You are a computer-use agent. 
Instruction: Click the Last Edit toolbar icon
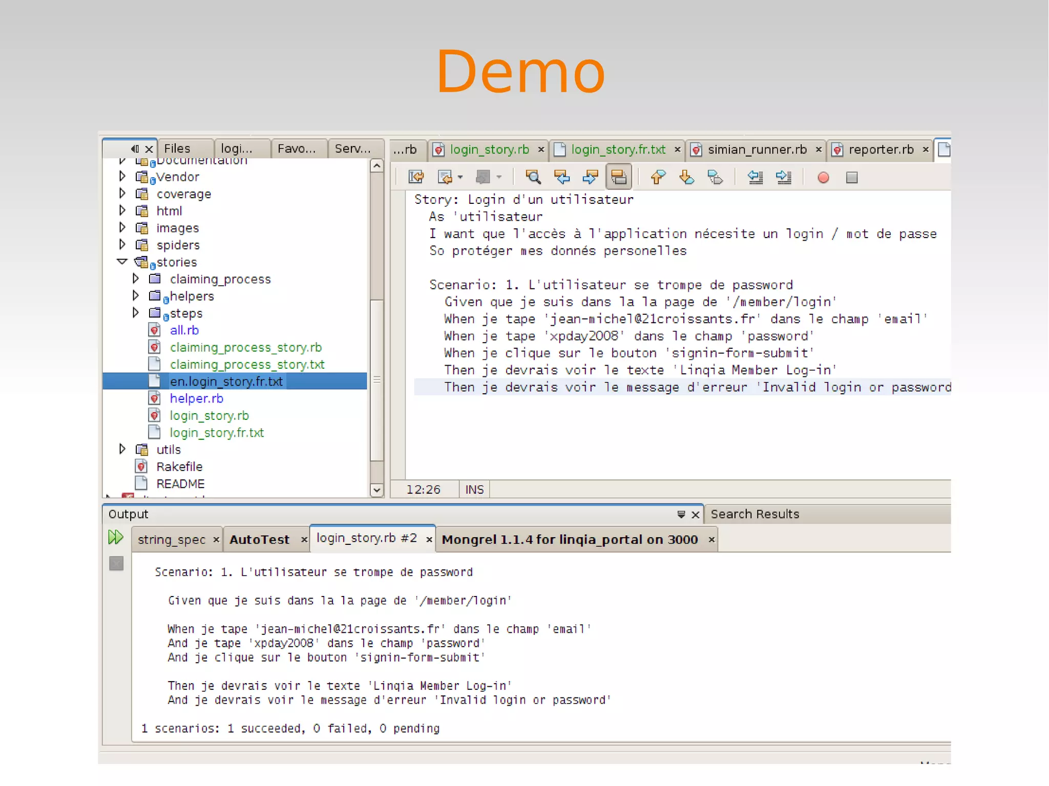click(x=416, y=177)
